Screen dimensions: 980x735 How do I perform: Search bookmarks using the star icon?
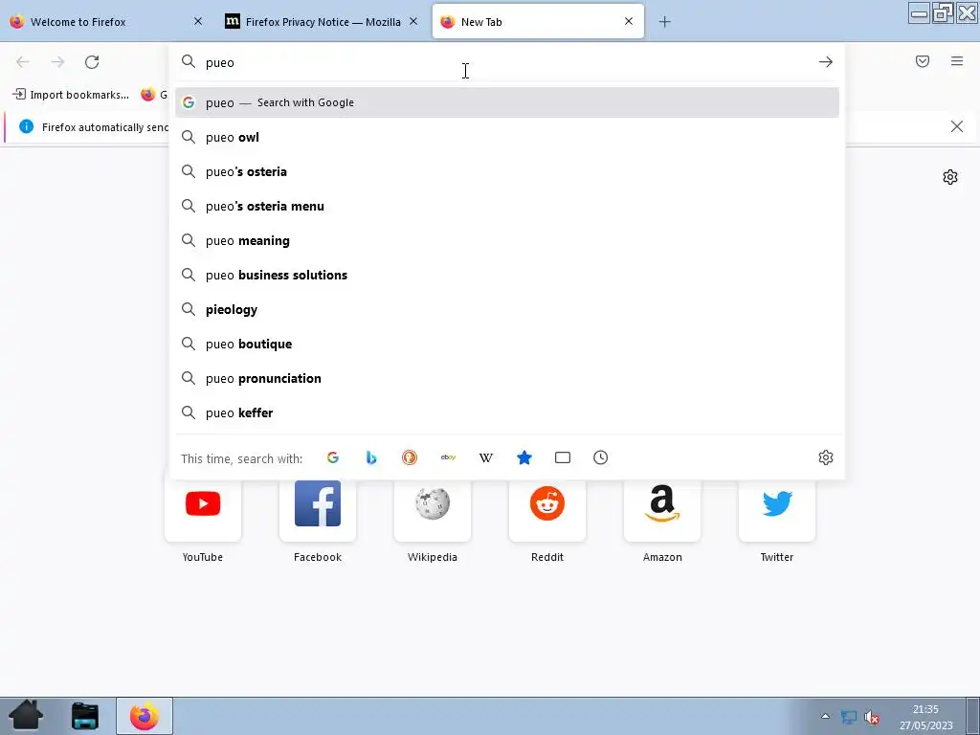click(x=524, y=457)
